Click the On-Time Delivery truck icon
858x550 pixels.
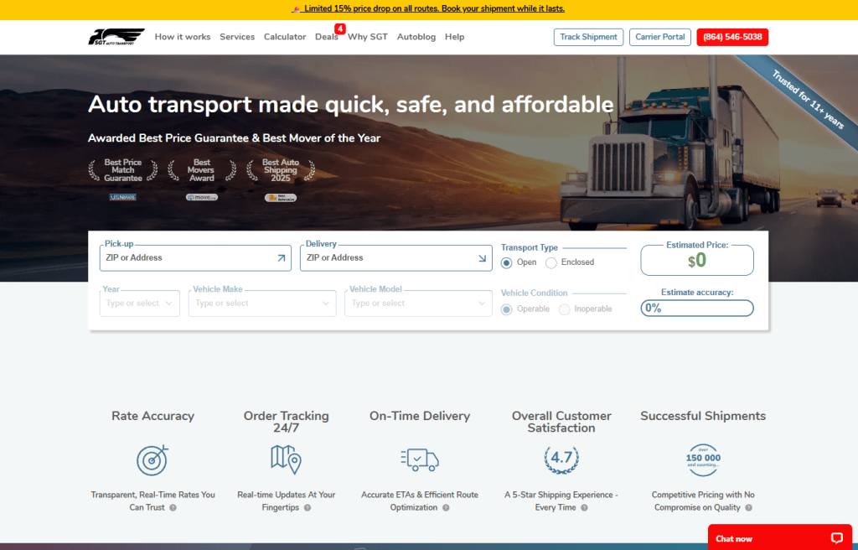click(x=419, y=460)
